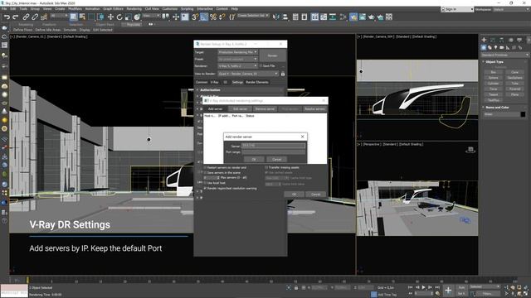Select the Lights category icon
This screenshot has width=531, height=298.
(495, 48)
